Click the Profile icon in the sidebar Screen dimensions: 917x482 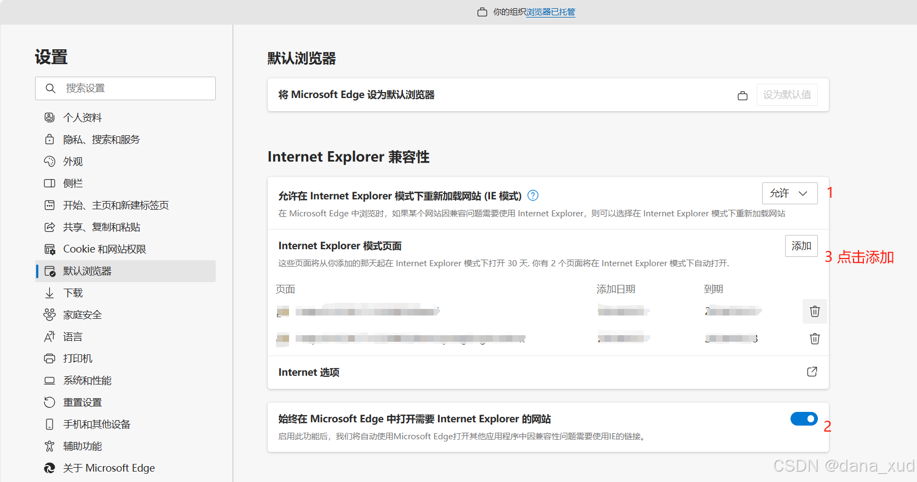[49, 117]
